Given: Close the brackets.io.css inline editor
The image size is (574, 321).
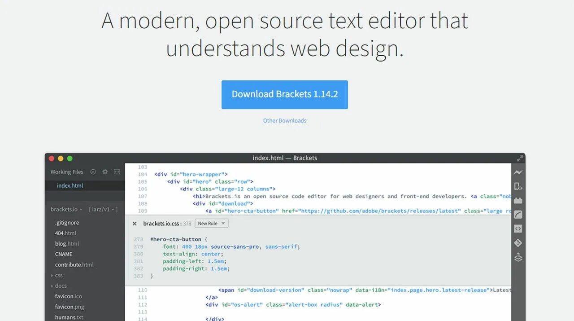Looking at the screenshot, I should 135,224.
